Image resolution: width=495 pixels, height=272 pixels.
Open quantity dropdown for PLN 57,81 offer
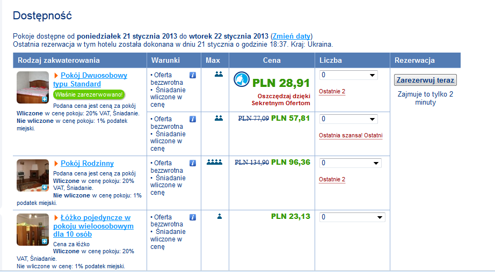pos(348,119)
